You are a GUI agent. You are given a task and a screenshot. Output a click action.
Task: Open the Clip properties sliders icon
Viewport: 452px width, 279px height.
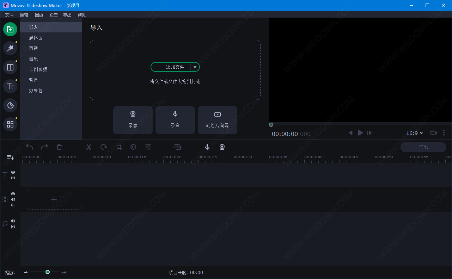point(148,147)
